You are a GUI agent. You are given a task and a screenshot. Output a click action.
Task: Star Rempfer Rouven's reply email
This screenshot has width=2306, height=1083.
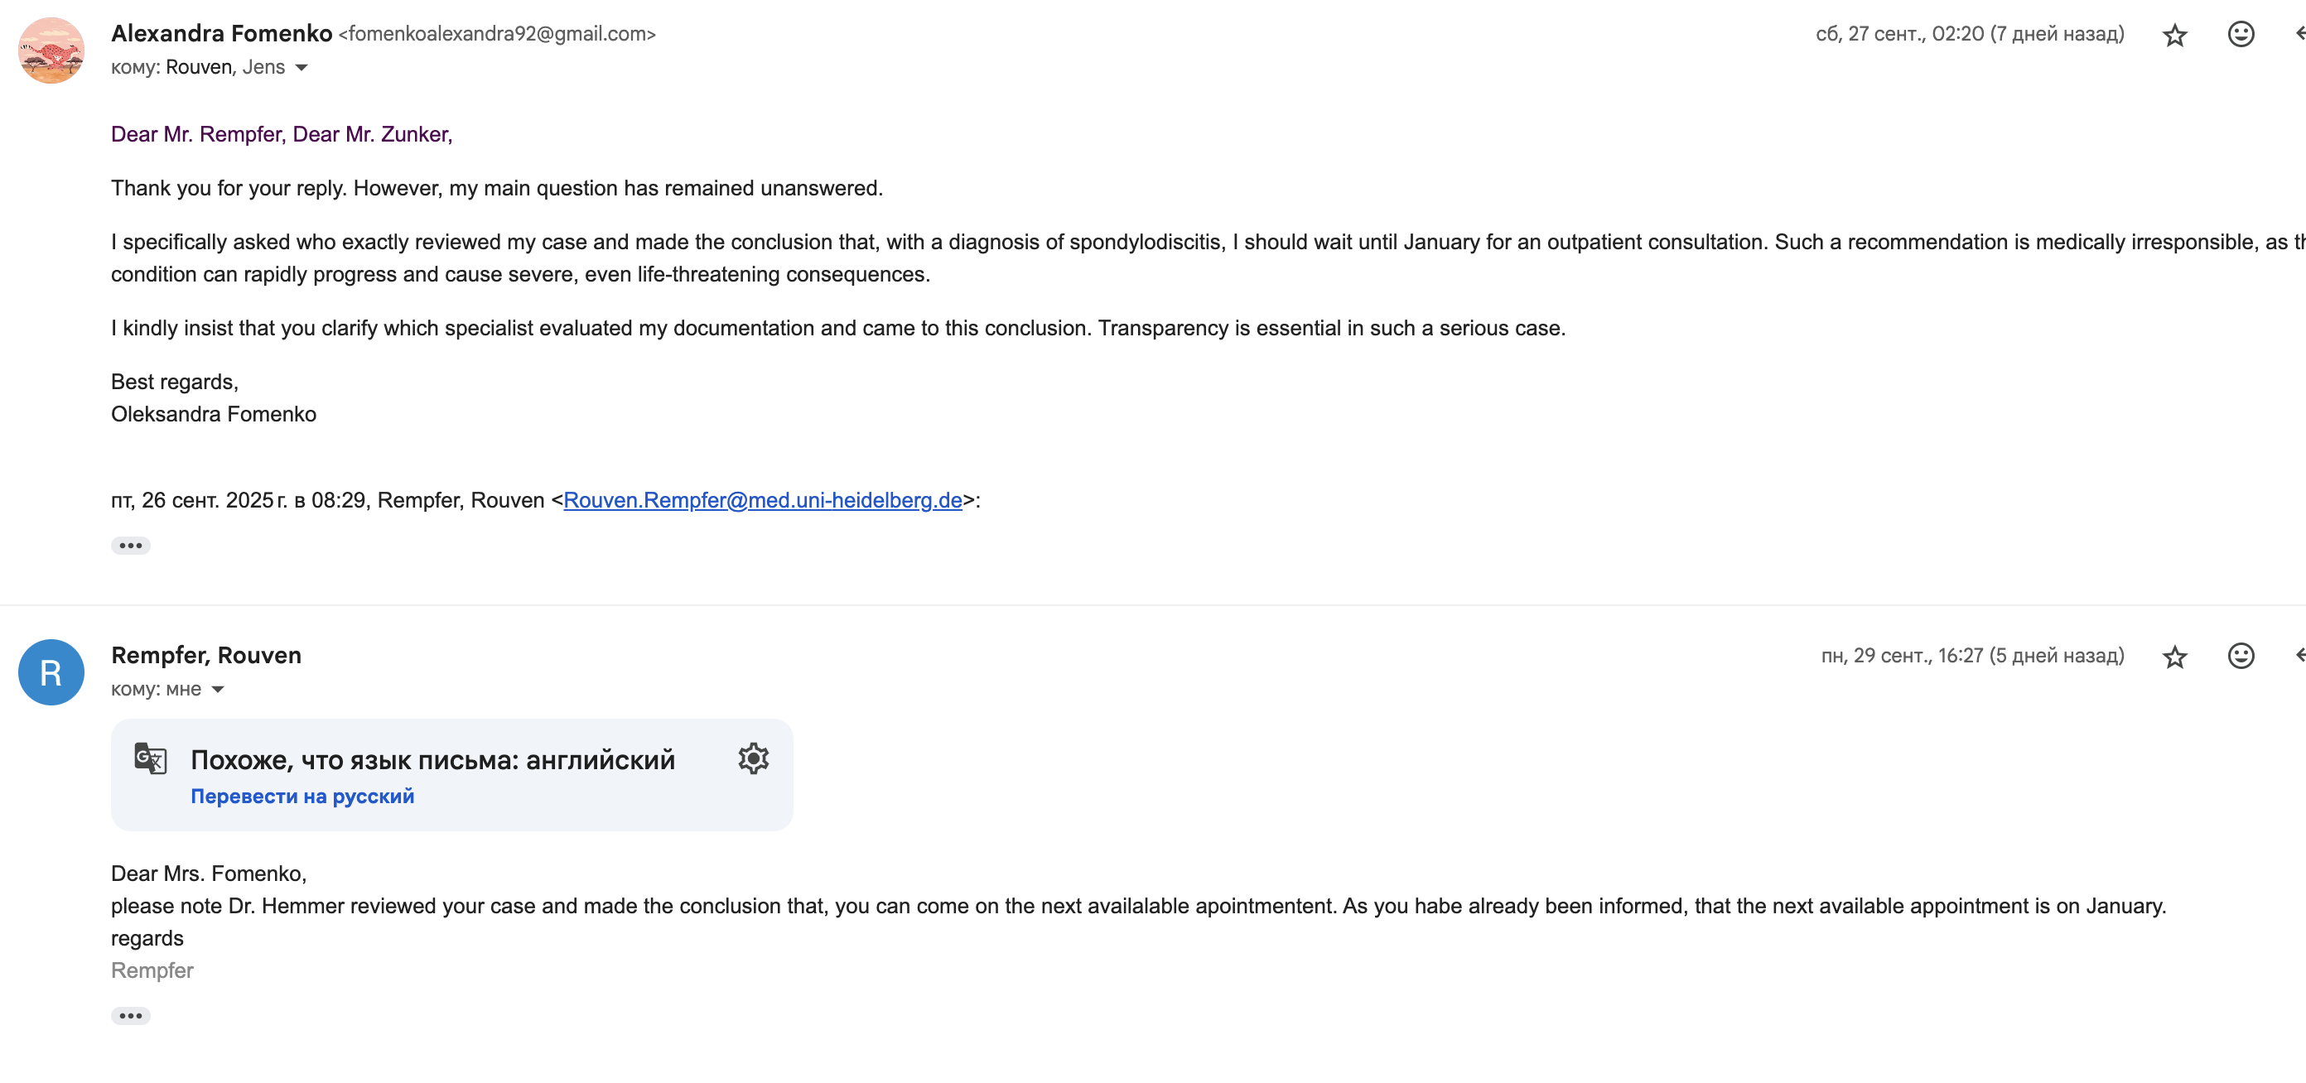[2174, 657]
